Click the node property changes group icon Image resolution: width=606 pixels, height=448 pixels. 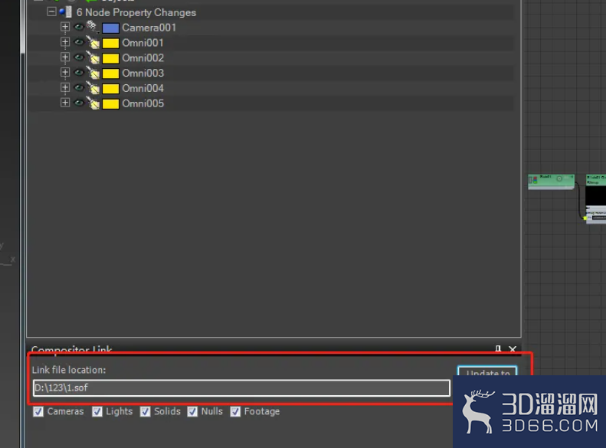[x=66, y=12]
